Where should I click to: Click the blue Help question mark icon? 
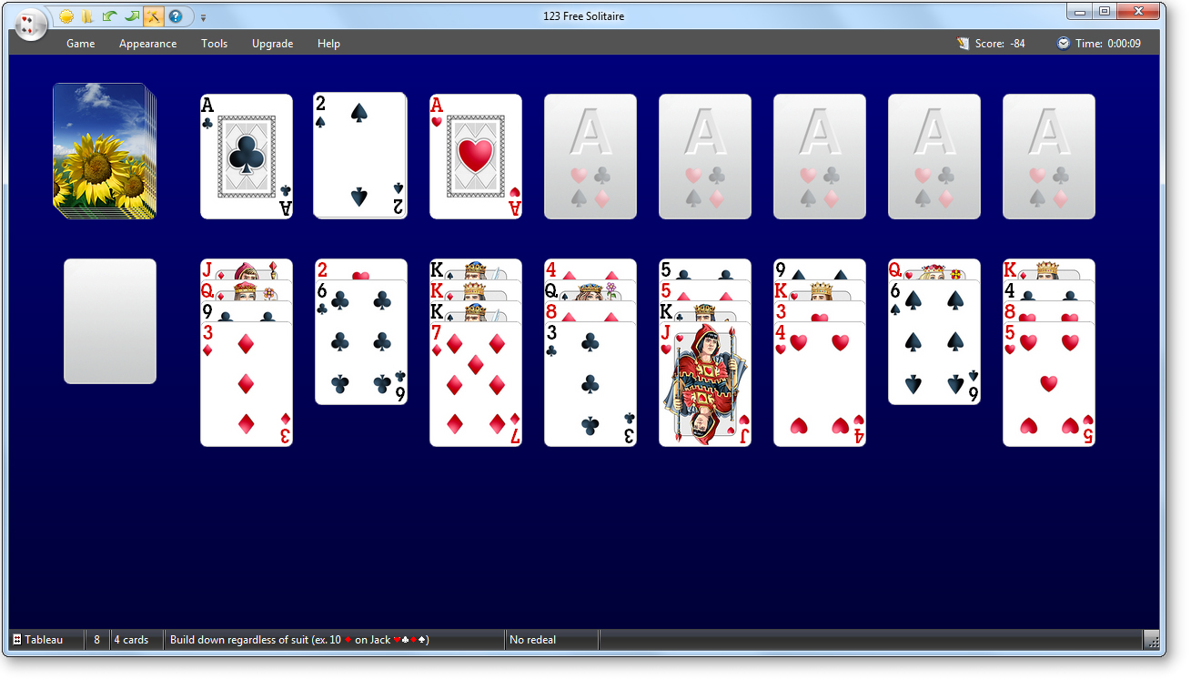[x=176, y=16]
